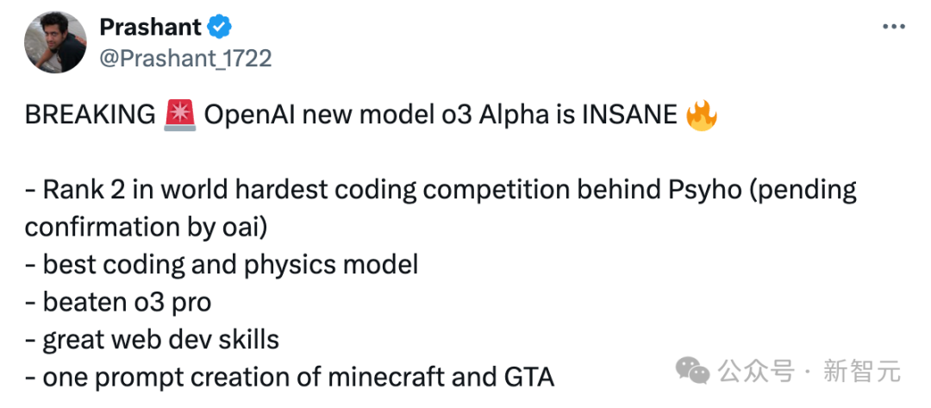Image resolution: width=931 pixels, height=408 pixels.
Task: Click the "minecraft and GTA" bullet line
Action: point(290,378)
